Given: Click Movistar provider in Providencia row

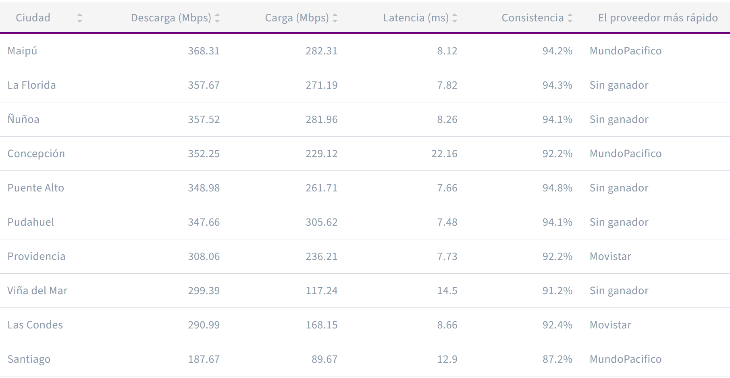Looking at the screenshot, I should pyautogui.click(x=610, y=256).
